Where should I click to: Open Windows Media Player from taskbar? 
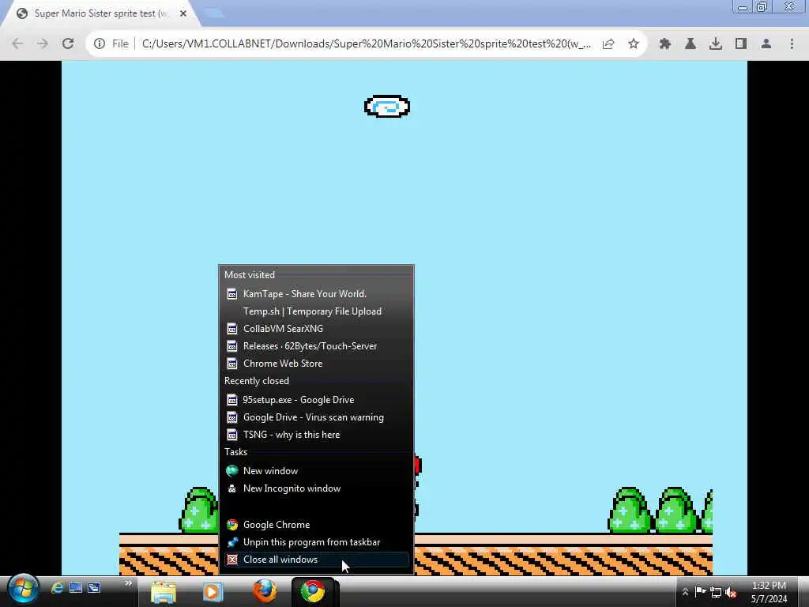coord(213,592)
